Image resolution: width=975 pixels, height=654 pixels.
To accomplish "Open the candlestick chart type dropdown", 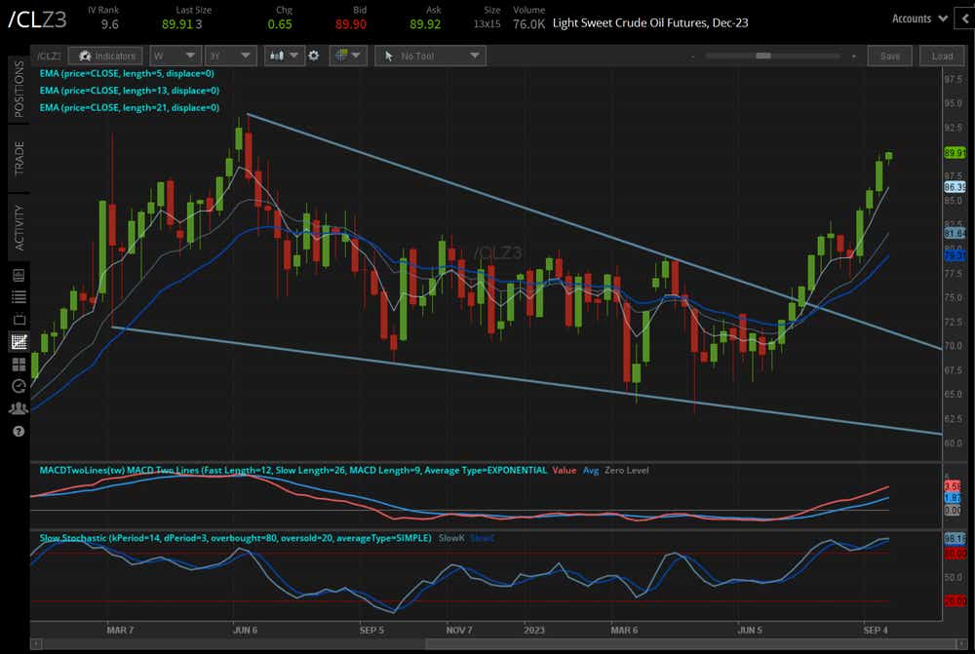I will [283, 56].
